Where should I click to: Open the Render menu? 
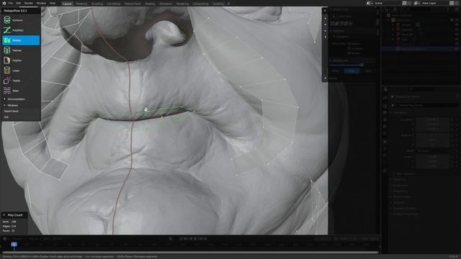[29, 3]
